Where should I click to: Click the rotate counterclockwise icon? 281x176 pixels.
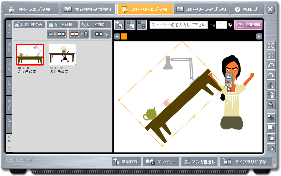pyautogui.click(x=271, y=66)
